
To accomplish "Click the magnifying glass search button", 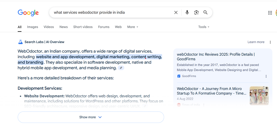I will point(206,13).
